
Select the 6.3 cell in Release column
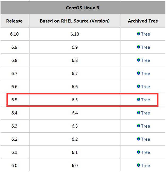coord(14,126)
